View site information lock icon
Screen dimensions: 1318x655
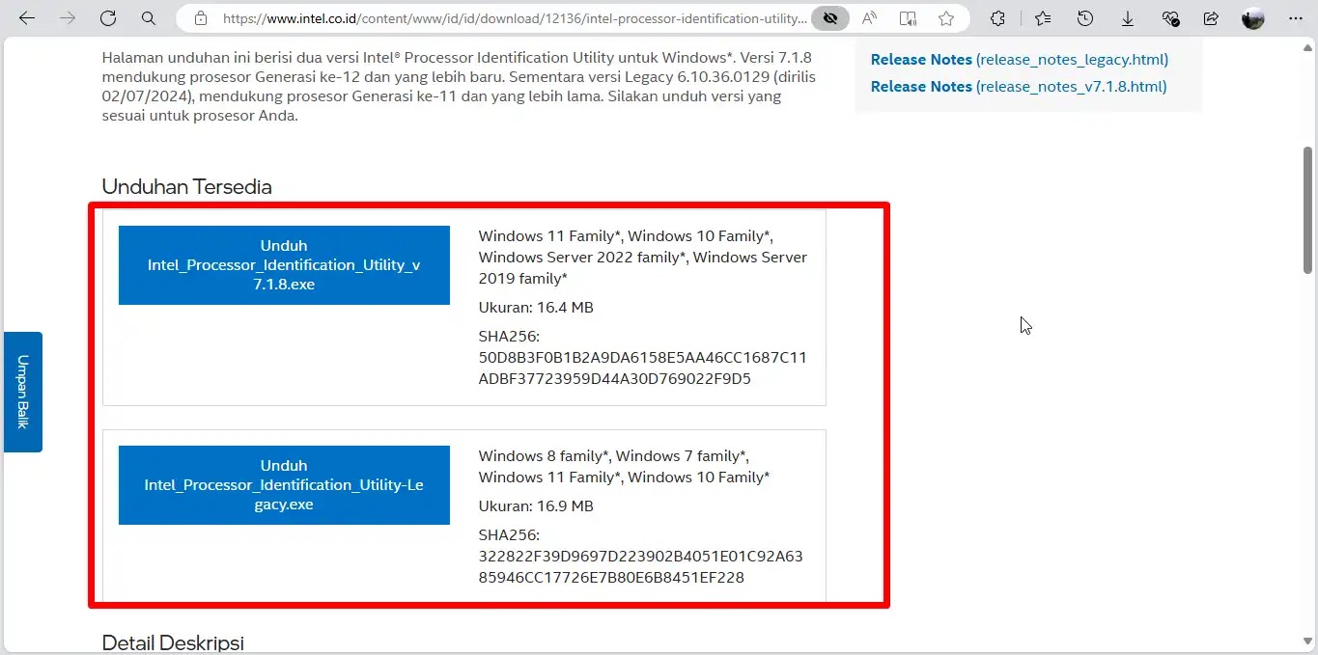[201, 18]
